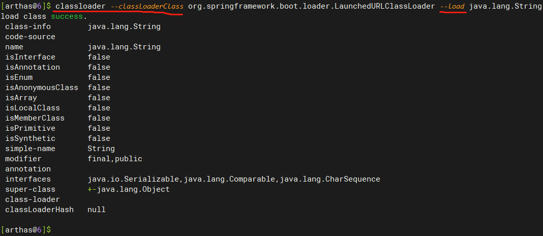Click the 'code-source' row label
The height and width of the screenshot is (236, 543).
point(30,37)
